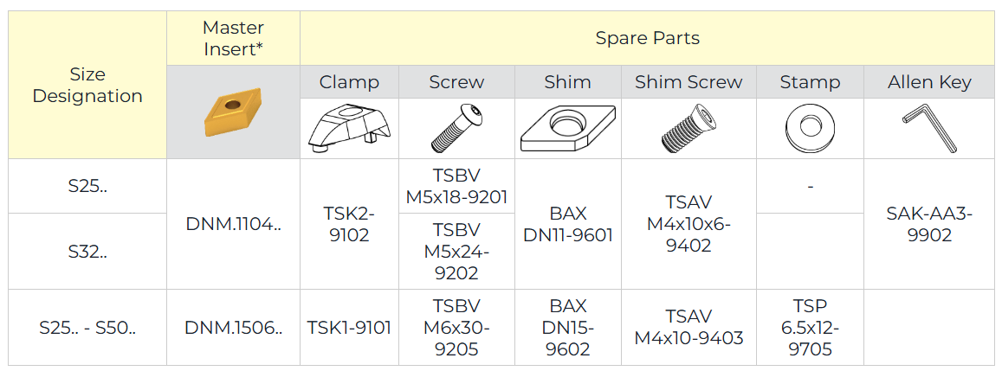1002x371 pixels.
Task: Click the stamp washer illustration
Action: coord(810,128)
